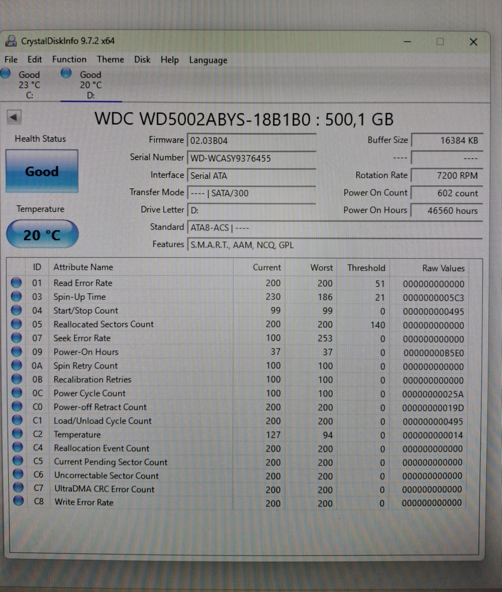The image size is (502, 592).
Task: Click status orb of Reallocation Event Count row
Action: [x=17, y=447]
